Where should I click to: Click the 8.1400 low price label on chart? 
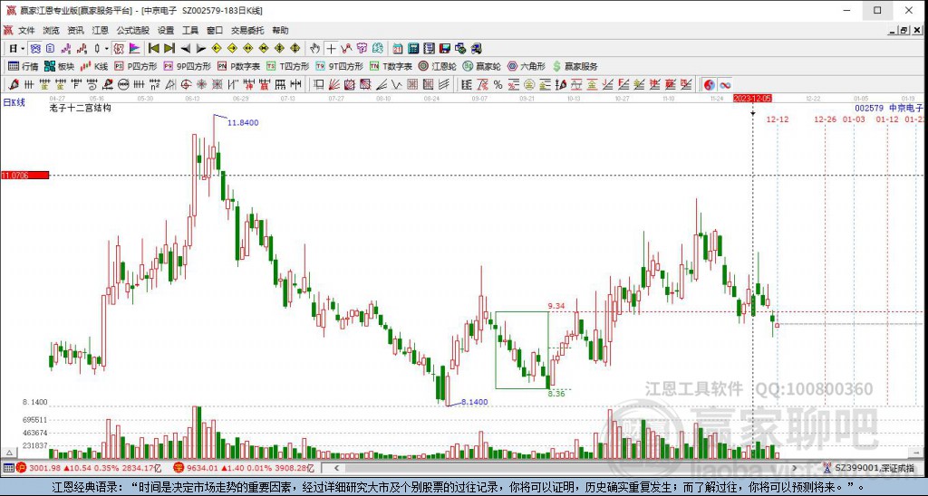click(x=475, y=402)
